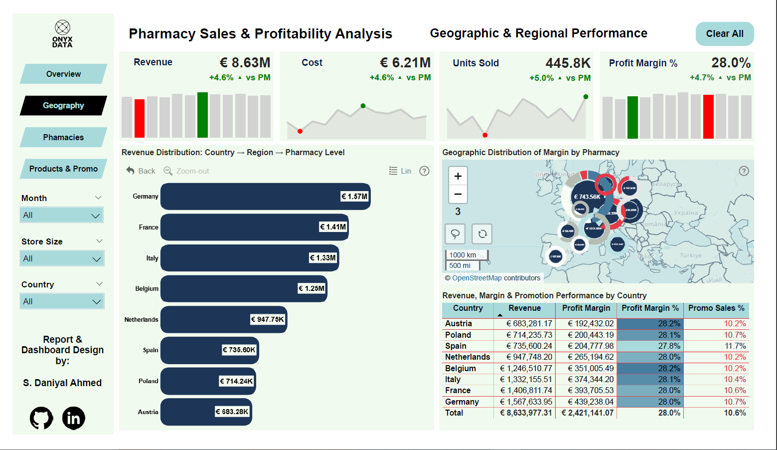Follow the OpenStreetMap link

[476, 278]
